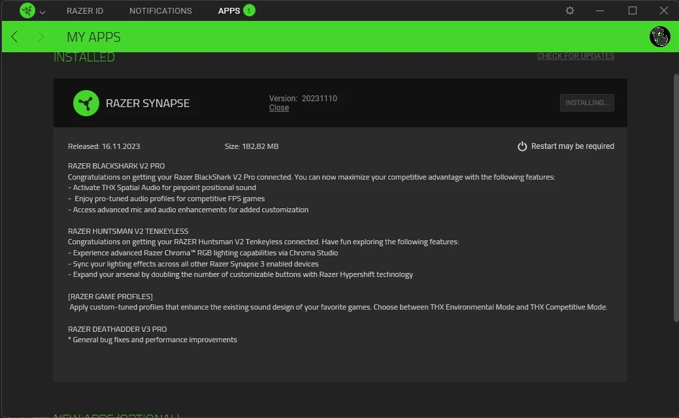Open the user profile avatar
Viewport: 679px width, 418px height.
(659, 37)
